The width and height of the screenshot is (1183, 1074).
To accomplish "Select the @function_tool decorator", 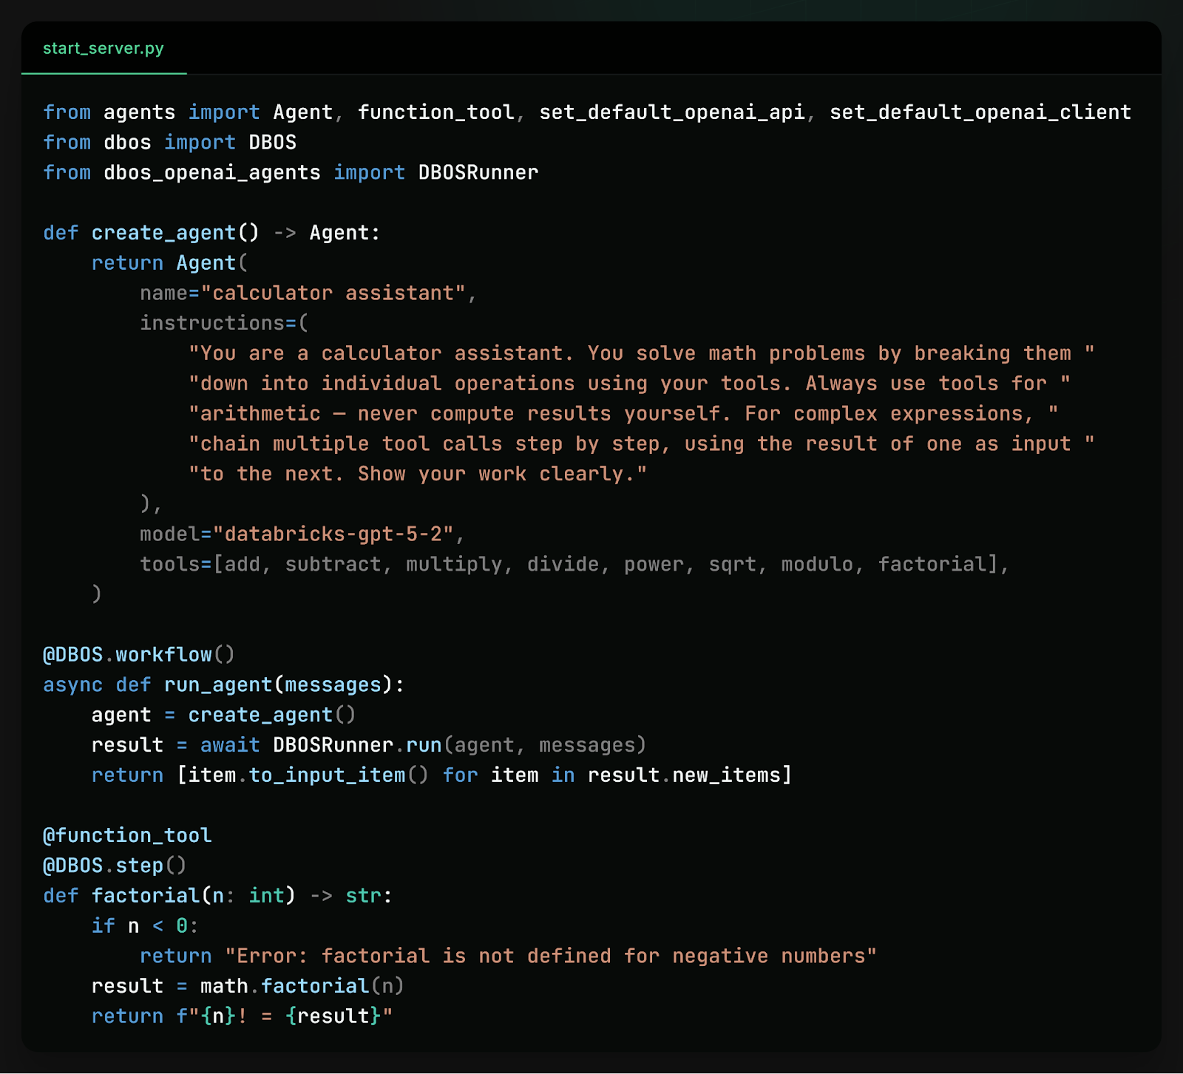I will pyautogui.click(x=127, y=835).
